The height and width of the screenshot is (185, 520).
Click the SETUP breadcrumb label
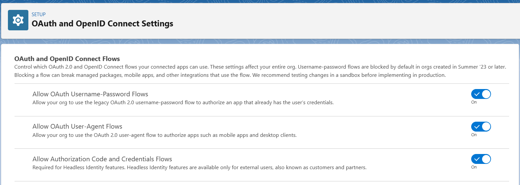pyautogui.click(x=39, y=15)
